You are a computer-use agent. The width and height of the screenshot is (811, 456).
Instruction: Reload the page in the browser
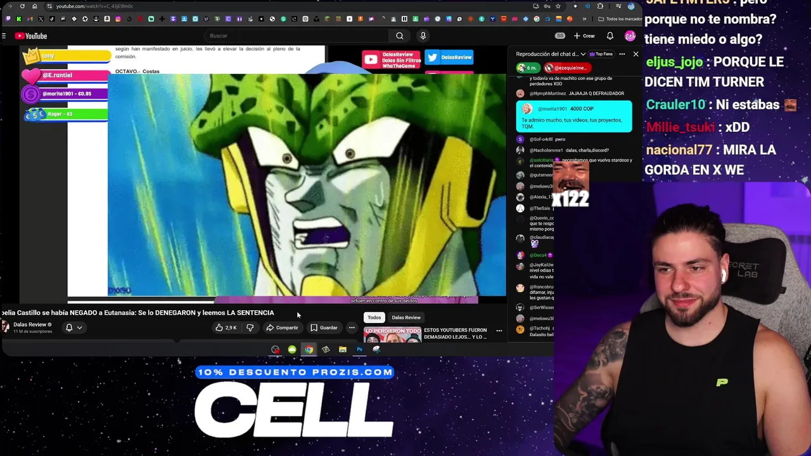22,6
